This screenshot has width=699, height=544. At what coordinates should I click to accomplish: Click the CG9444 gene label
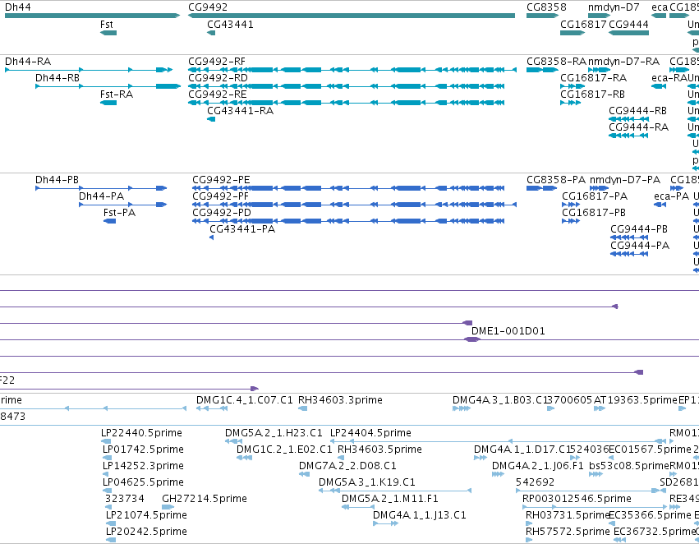click(628, 25)
